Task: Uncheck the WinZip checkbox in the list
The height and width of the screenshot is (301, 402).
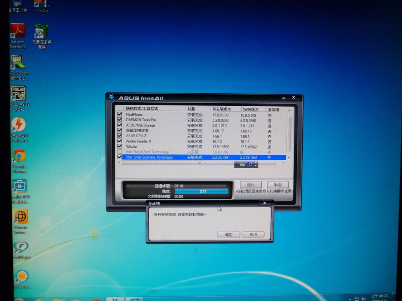Action: [119, 147]
